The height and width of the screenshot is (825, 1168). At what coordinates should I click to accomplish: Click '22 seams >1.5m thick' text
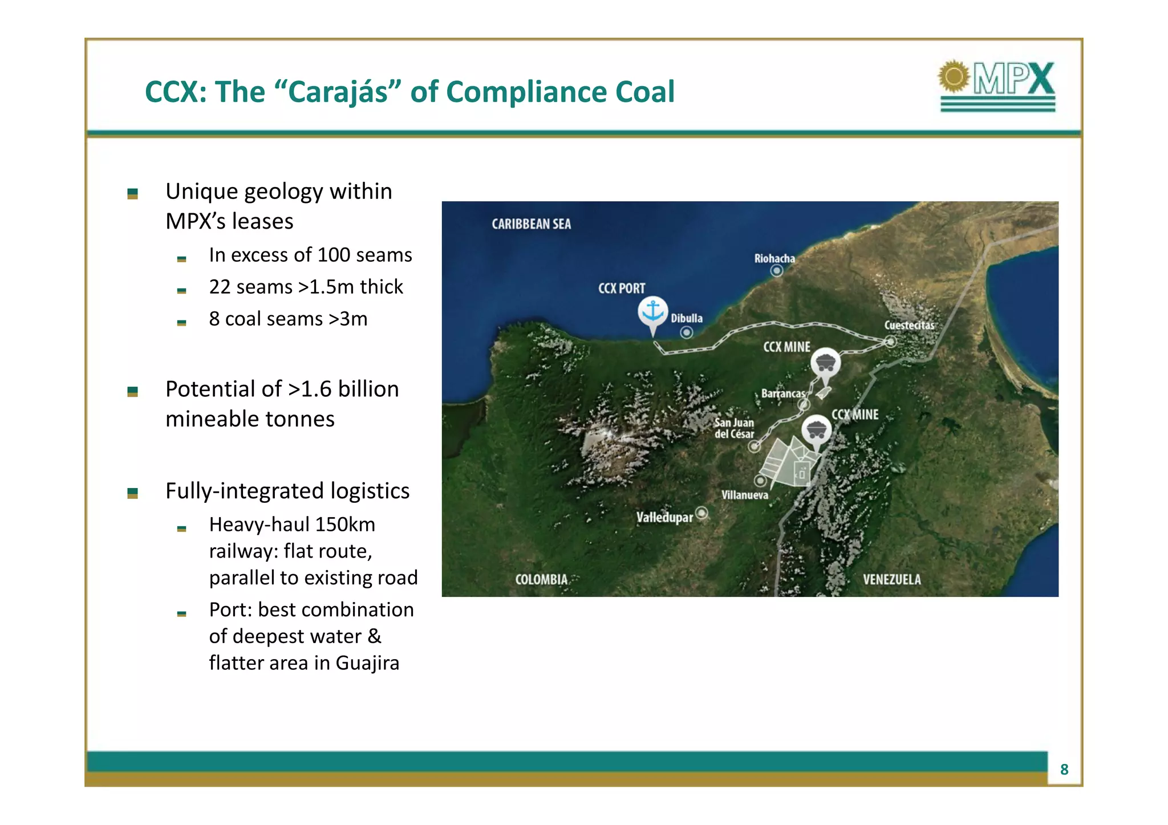(306, 287)
